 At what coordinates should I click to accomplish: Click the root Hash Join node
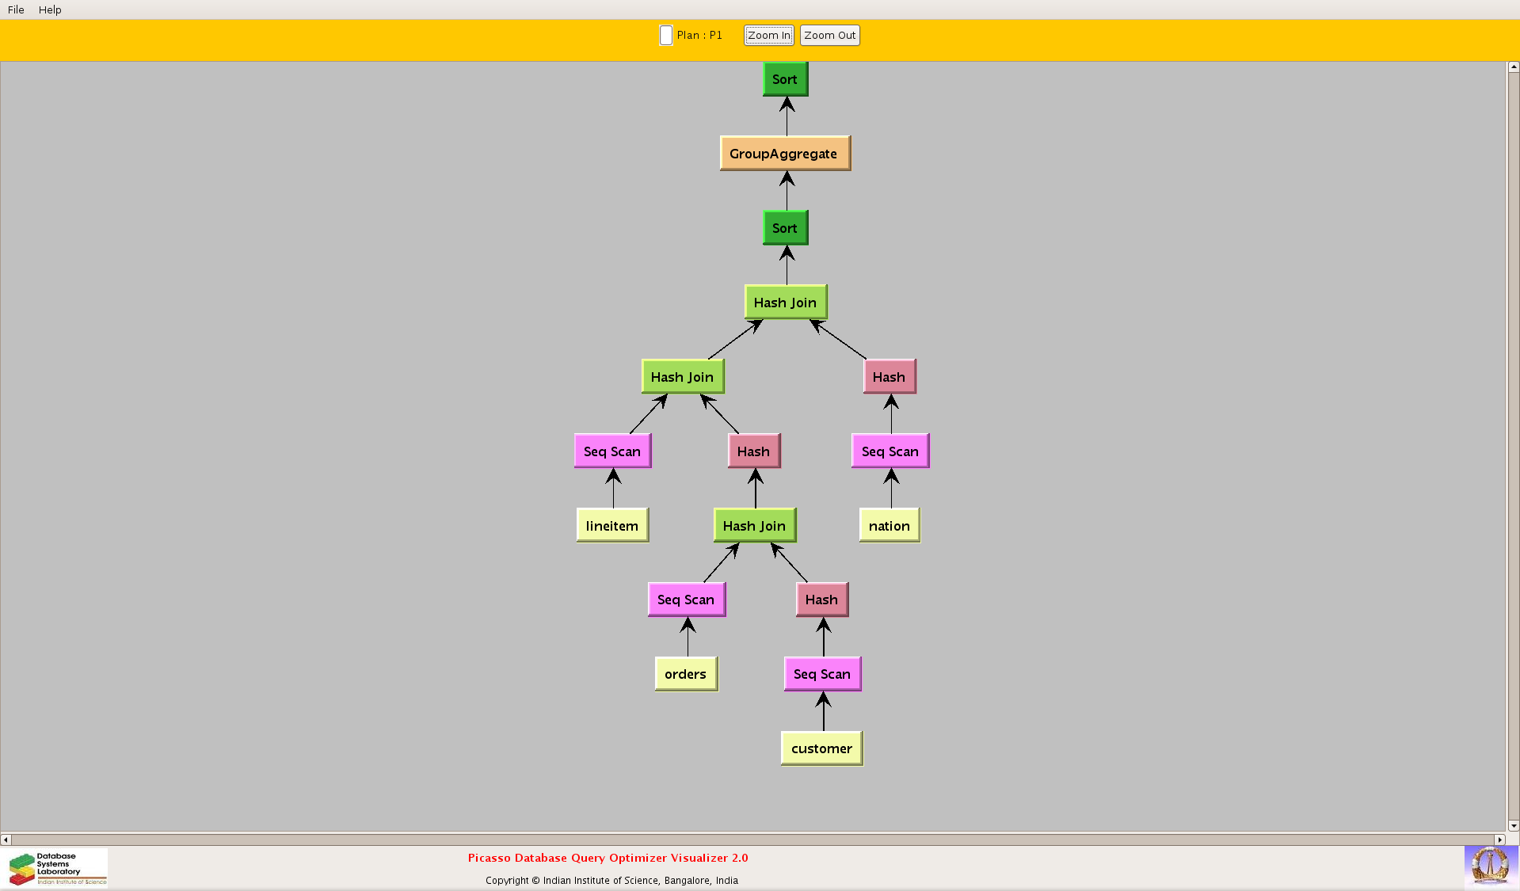click(x=785, y=303)
